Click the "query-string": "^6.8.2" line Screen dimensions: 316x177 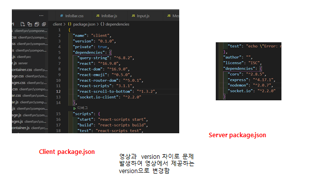106,58
